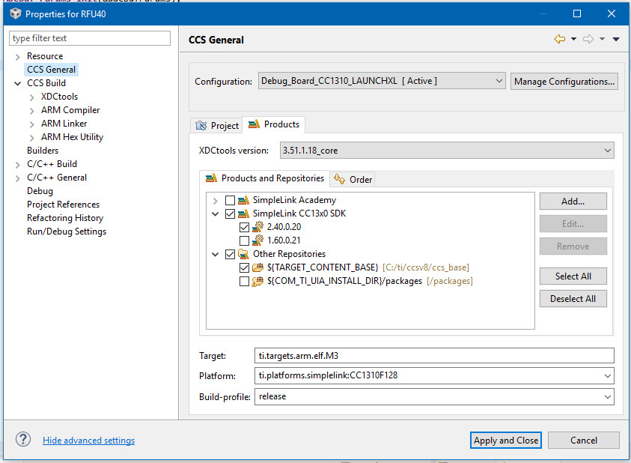This screenshot has height=463, width=631.
Task: Open the view menu triangle icon
Action: pos(616,40)
